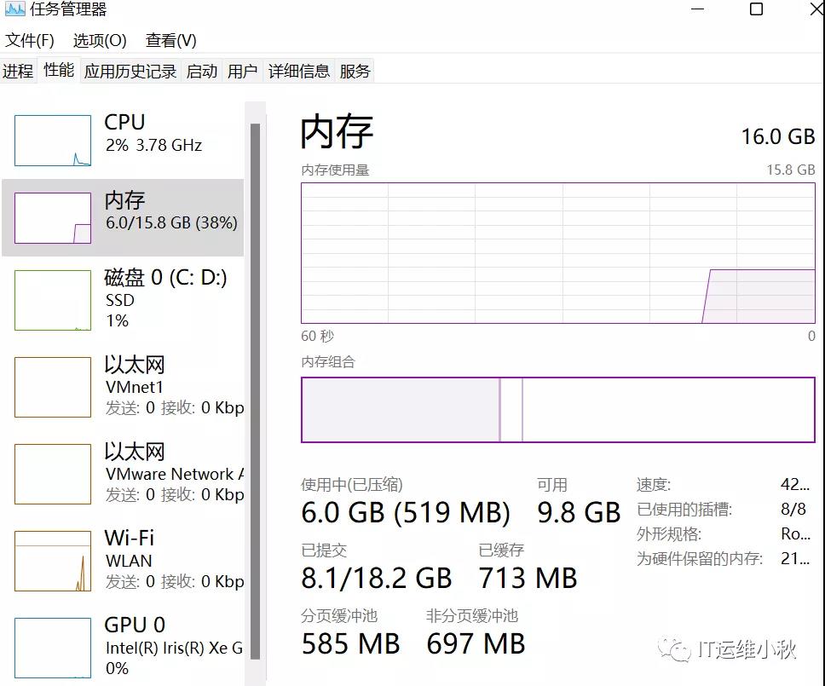Select the 内存 (Memory) sidebar entry

pos(124,213)
